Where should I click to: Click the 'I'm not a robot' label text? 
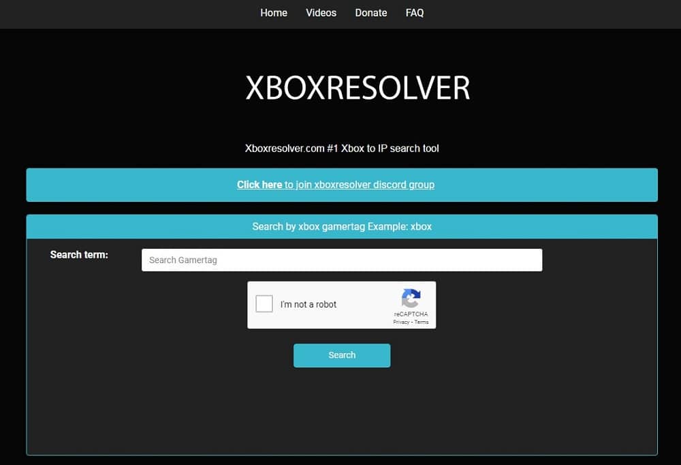[x=308, y=305]
